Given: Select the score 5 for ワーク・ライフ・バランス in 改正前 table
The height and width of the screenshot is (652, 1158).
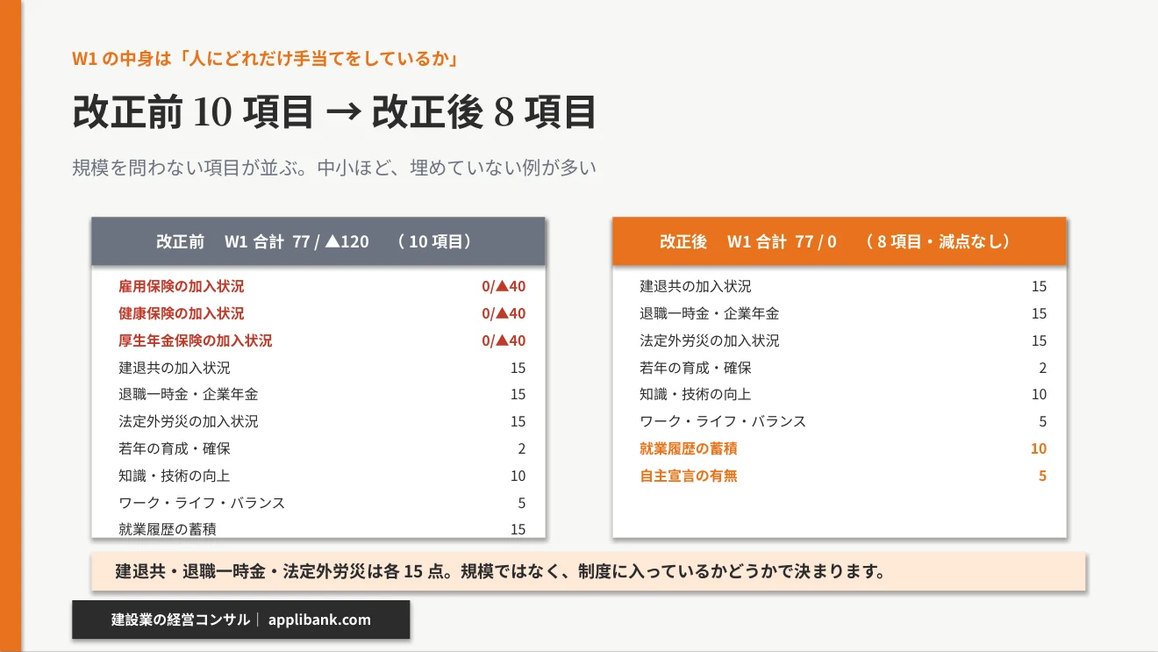Looking at the screenshot, I should [x=522, y=503].
